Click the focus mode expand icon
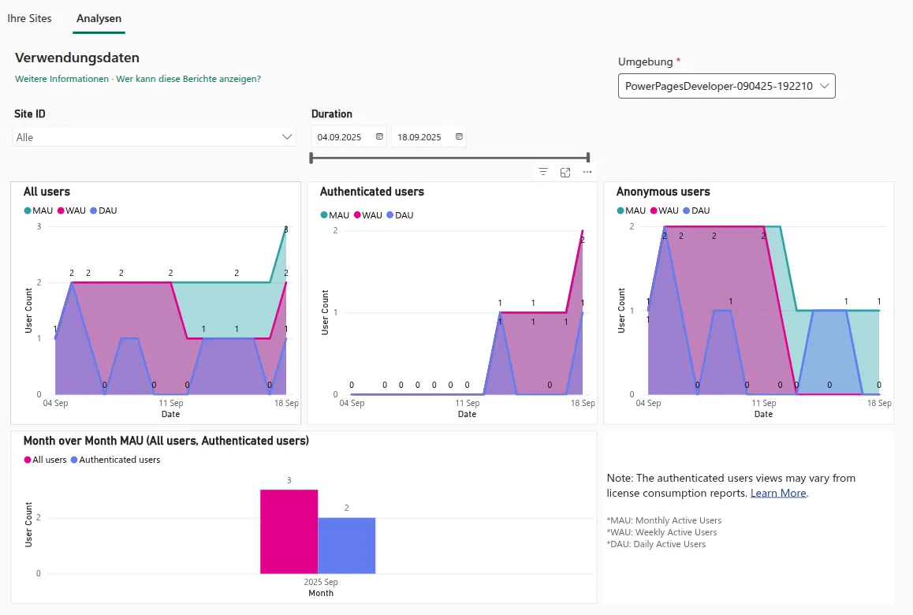Image resolution: width=913 pixels, height=615 pixels. [565, 172]
